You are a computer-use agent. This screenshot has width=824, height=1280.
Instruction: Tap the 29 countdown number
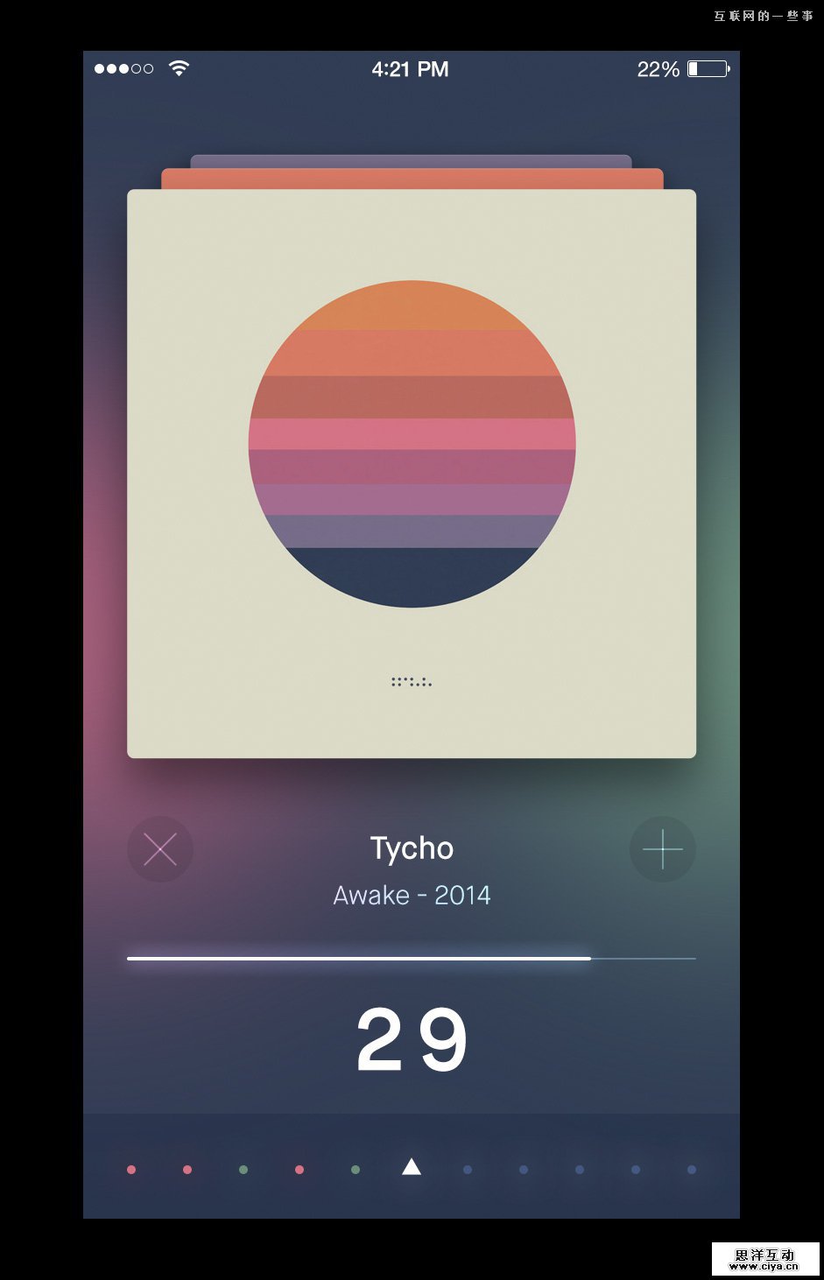(412, 1039)
